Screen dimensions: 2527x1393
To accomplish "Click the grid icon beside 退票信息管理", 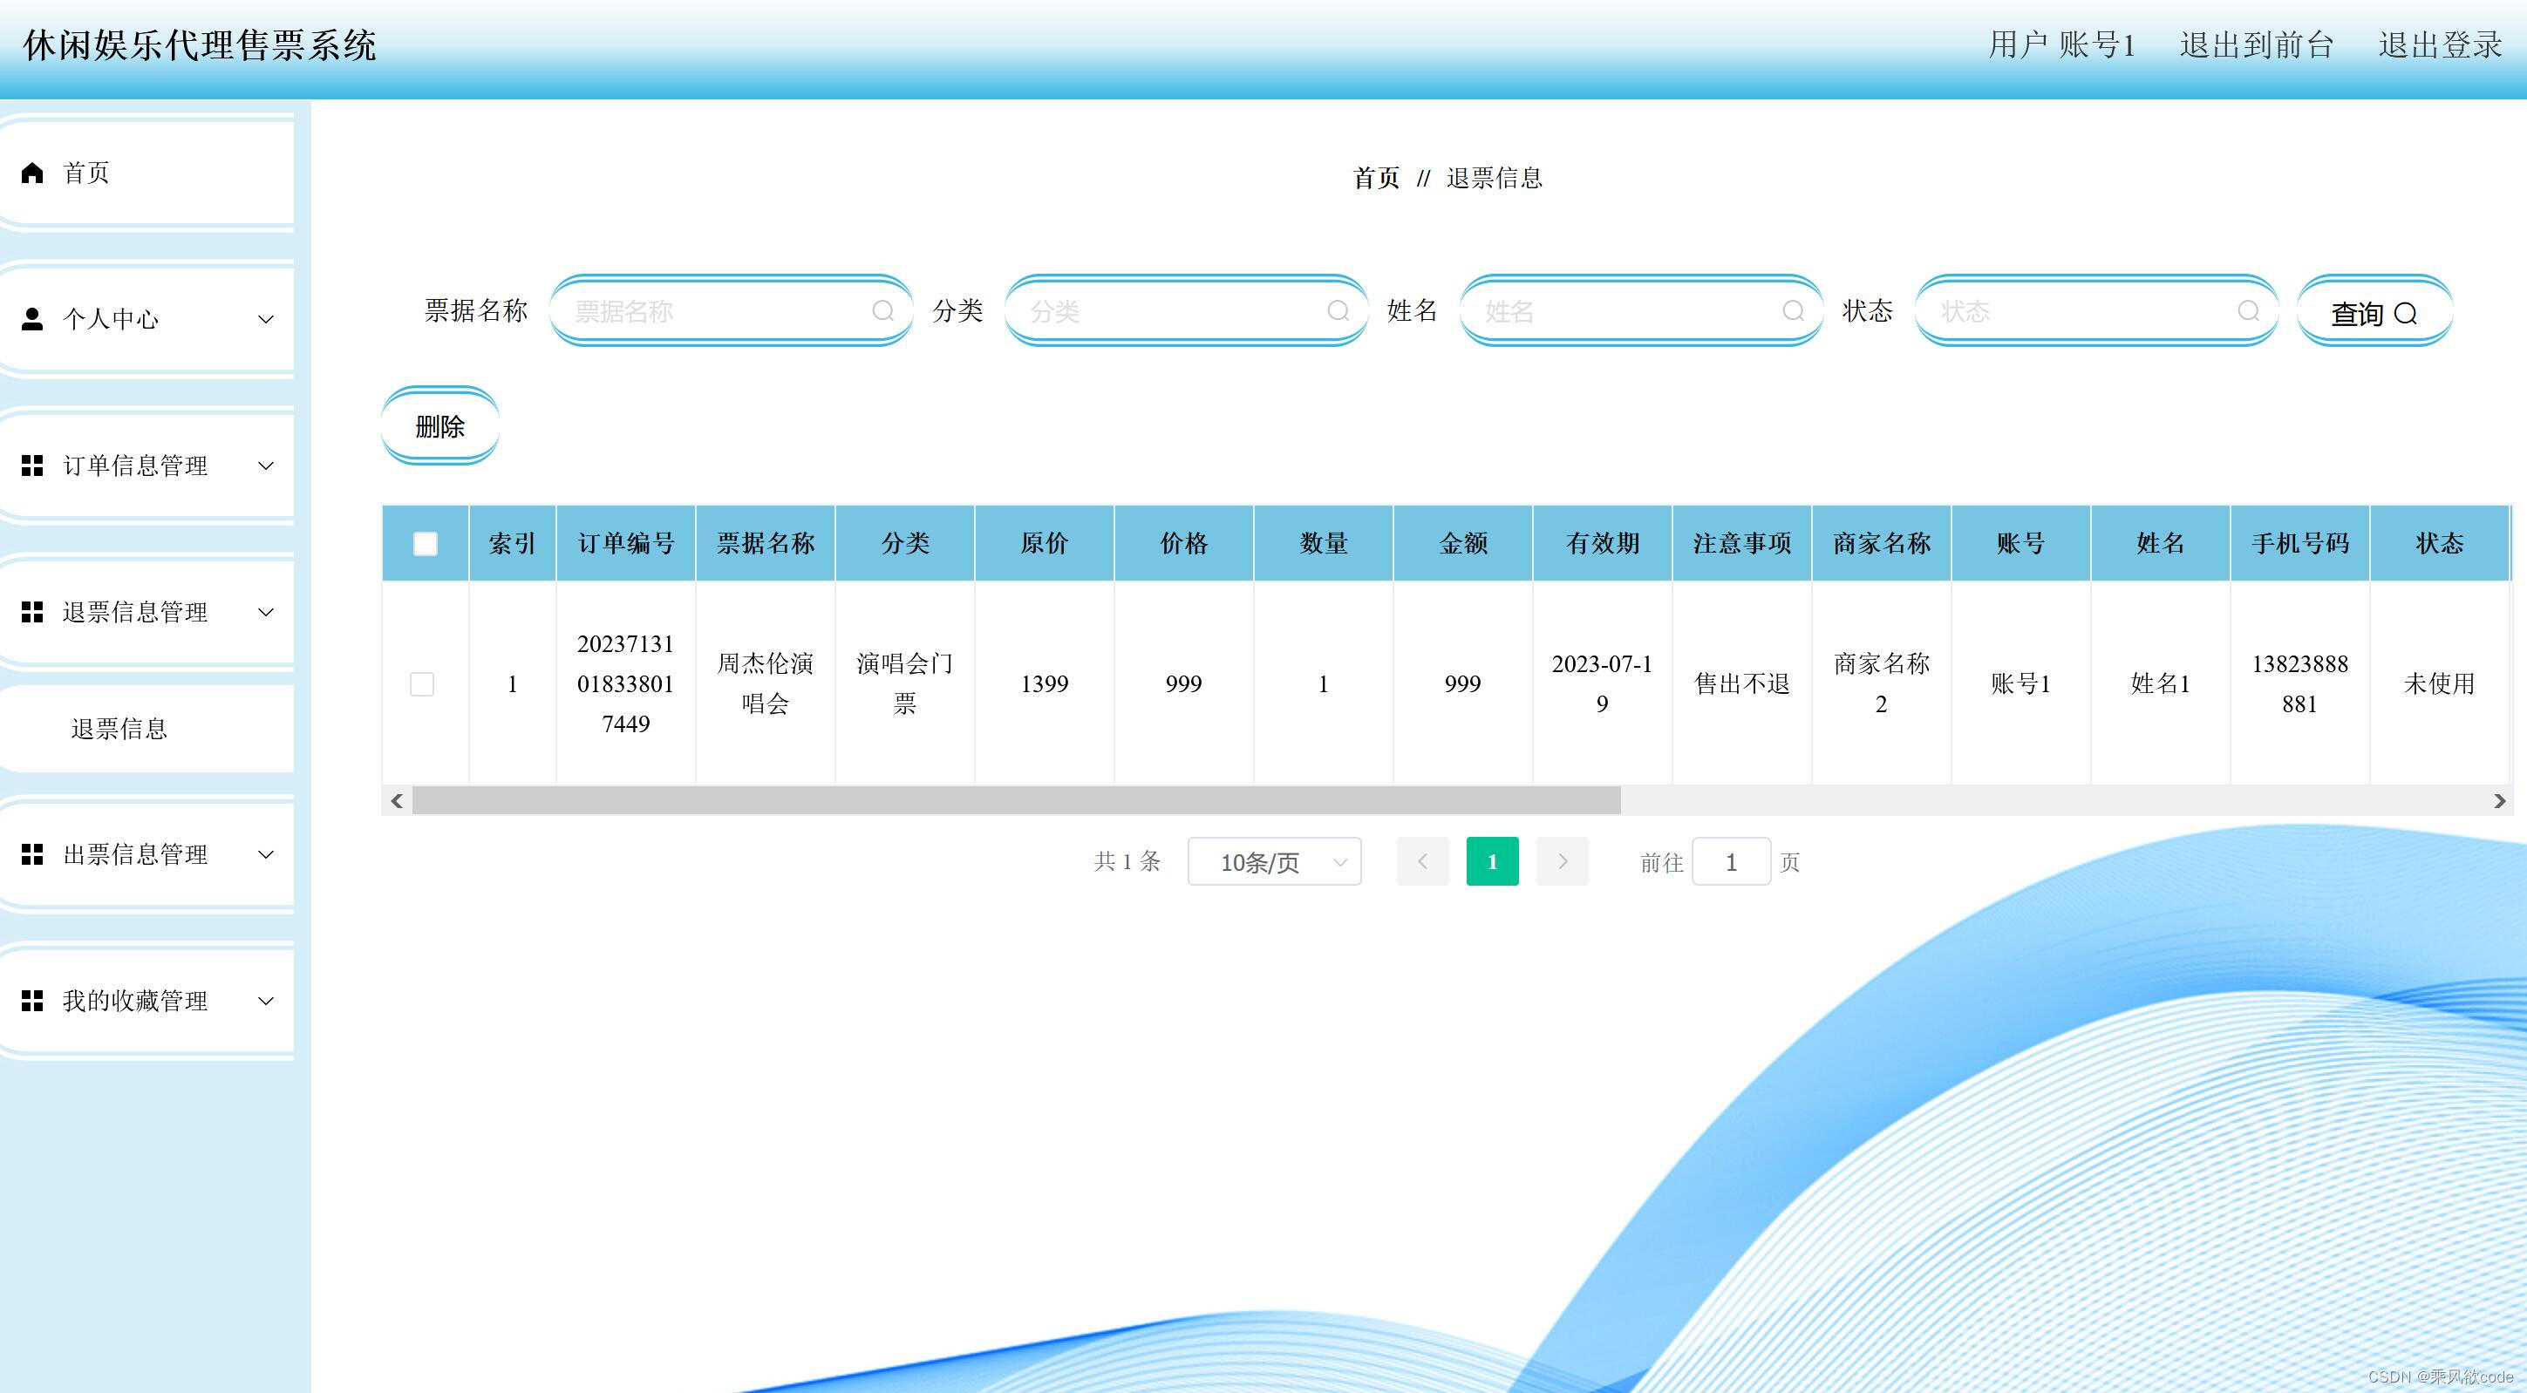I will 32,611.
